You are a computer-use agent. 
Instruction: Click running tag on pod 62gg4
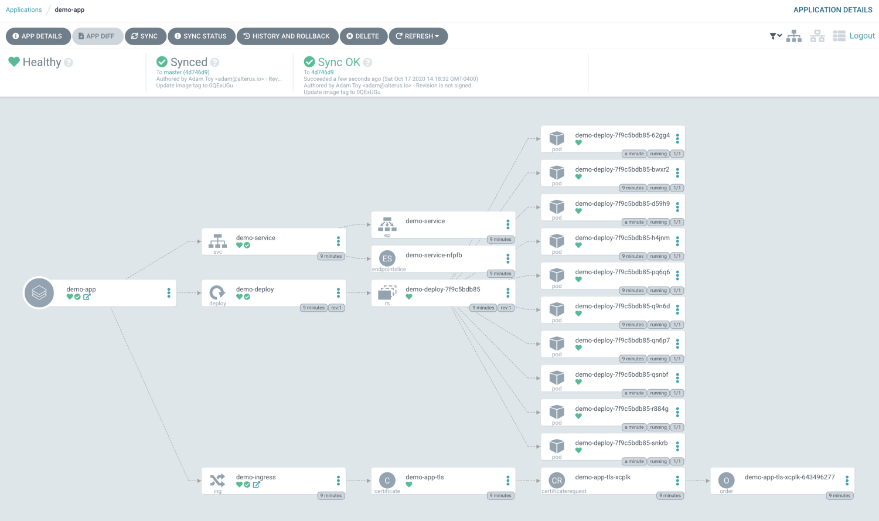[658, 154]
